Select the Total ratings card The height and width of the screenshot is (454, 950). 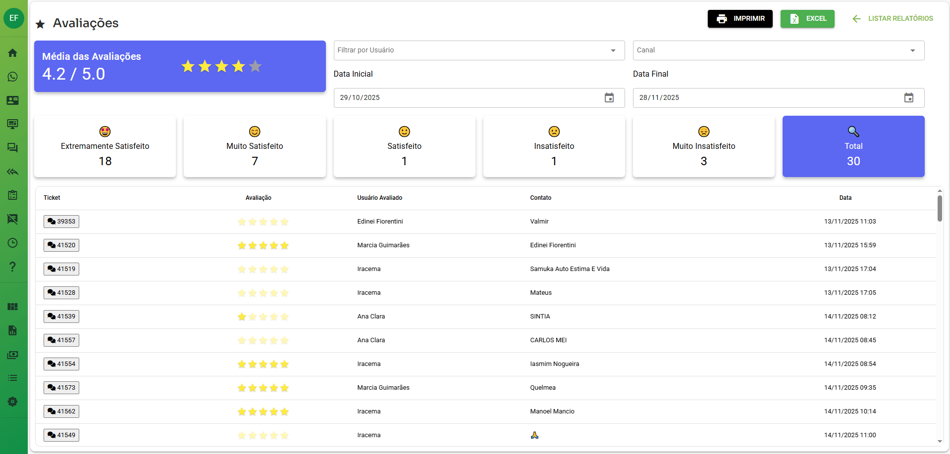pos(853,146)
